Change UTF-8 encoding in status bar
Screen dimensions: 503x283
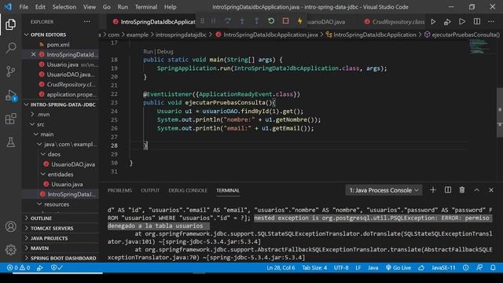[341, 267]
